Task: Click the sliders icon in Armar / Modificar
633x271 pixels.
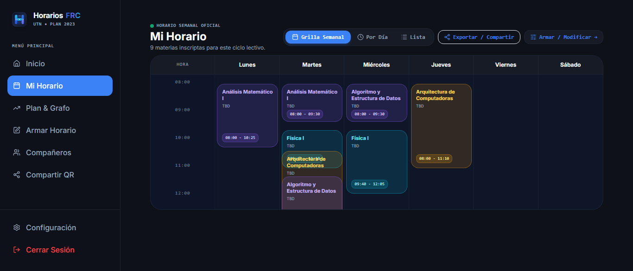Action: click(x=533, y=37)
